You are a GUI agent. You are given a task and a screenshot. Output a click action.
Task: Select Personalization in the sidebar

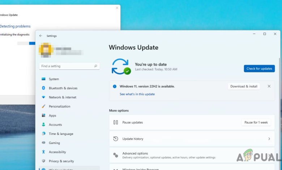(69, 106)
